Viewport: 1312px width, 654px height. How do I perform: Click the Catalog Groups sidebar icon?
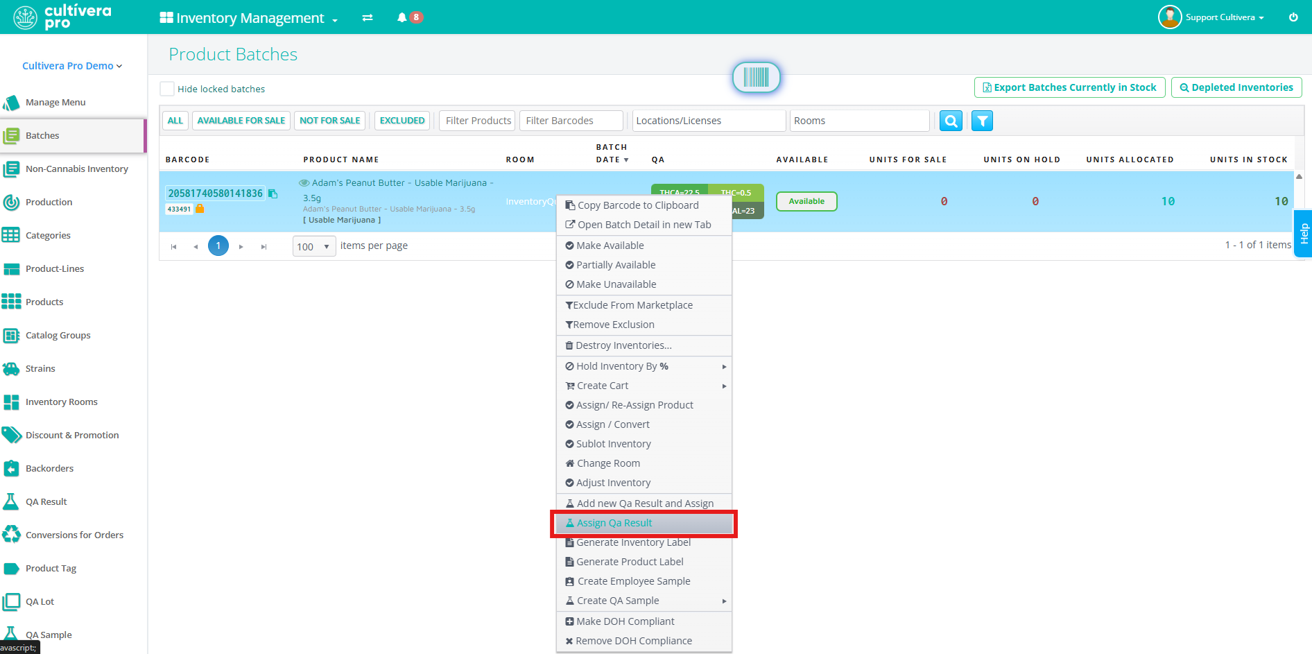click(11, 336)
